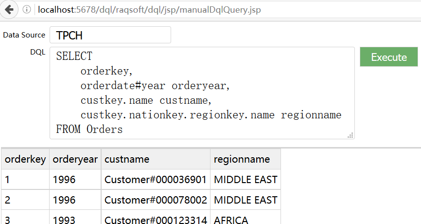Click the FROM Orders line in query
Viewport: 421px width, 224px height.
click(89, 130)
